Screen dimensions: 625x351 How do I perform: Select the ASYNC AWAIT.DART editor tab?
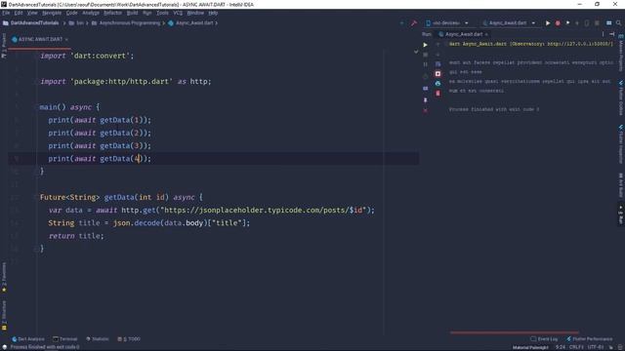pos(40,39)
